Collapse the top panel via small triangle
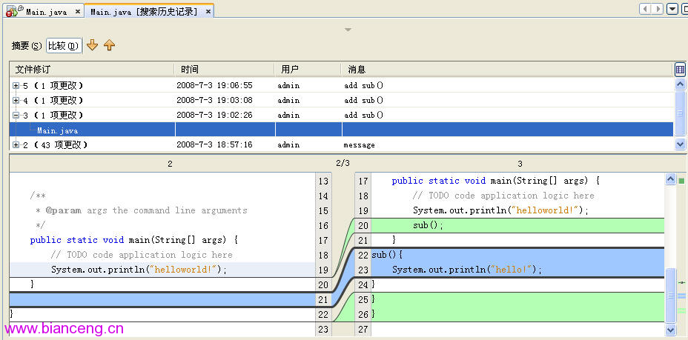The width and height of the screenshot is (688, 340). pos(348,30)
